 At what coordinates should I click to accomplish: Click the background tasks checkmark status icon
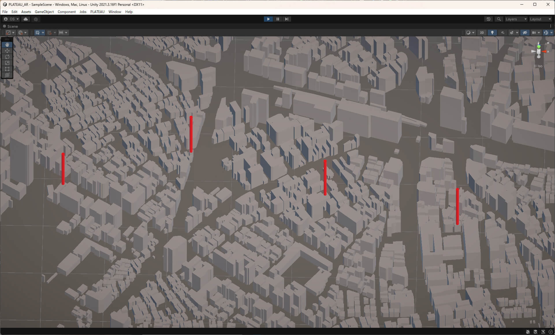coord(551,332)
